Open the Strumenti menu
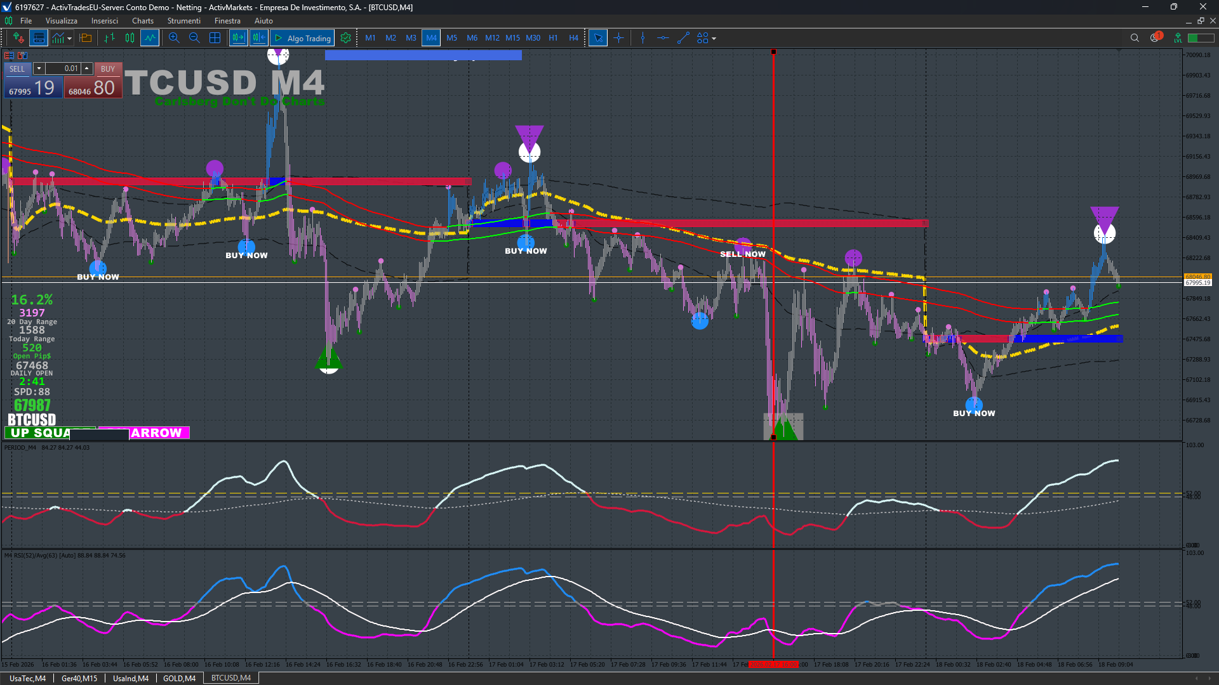Viewport: 1219px width, 685px height. click(x=183, y=21)
